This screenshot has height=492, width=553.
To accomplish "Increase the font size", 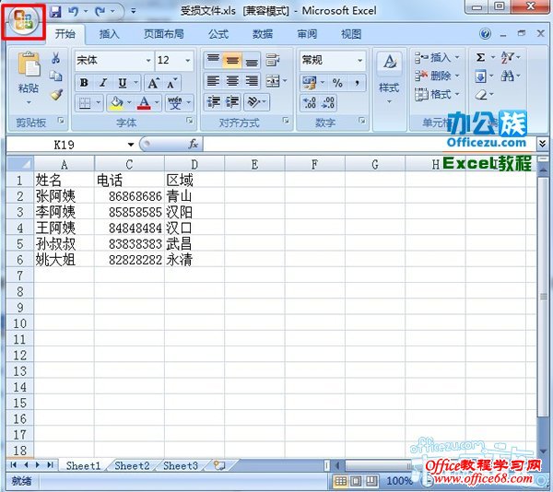I will point(153,83).
